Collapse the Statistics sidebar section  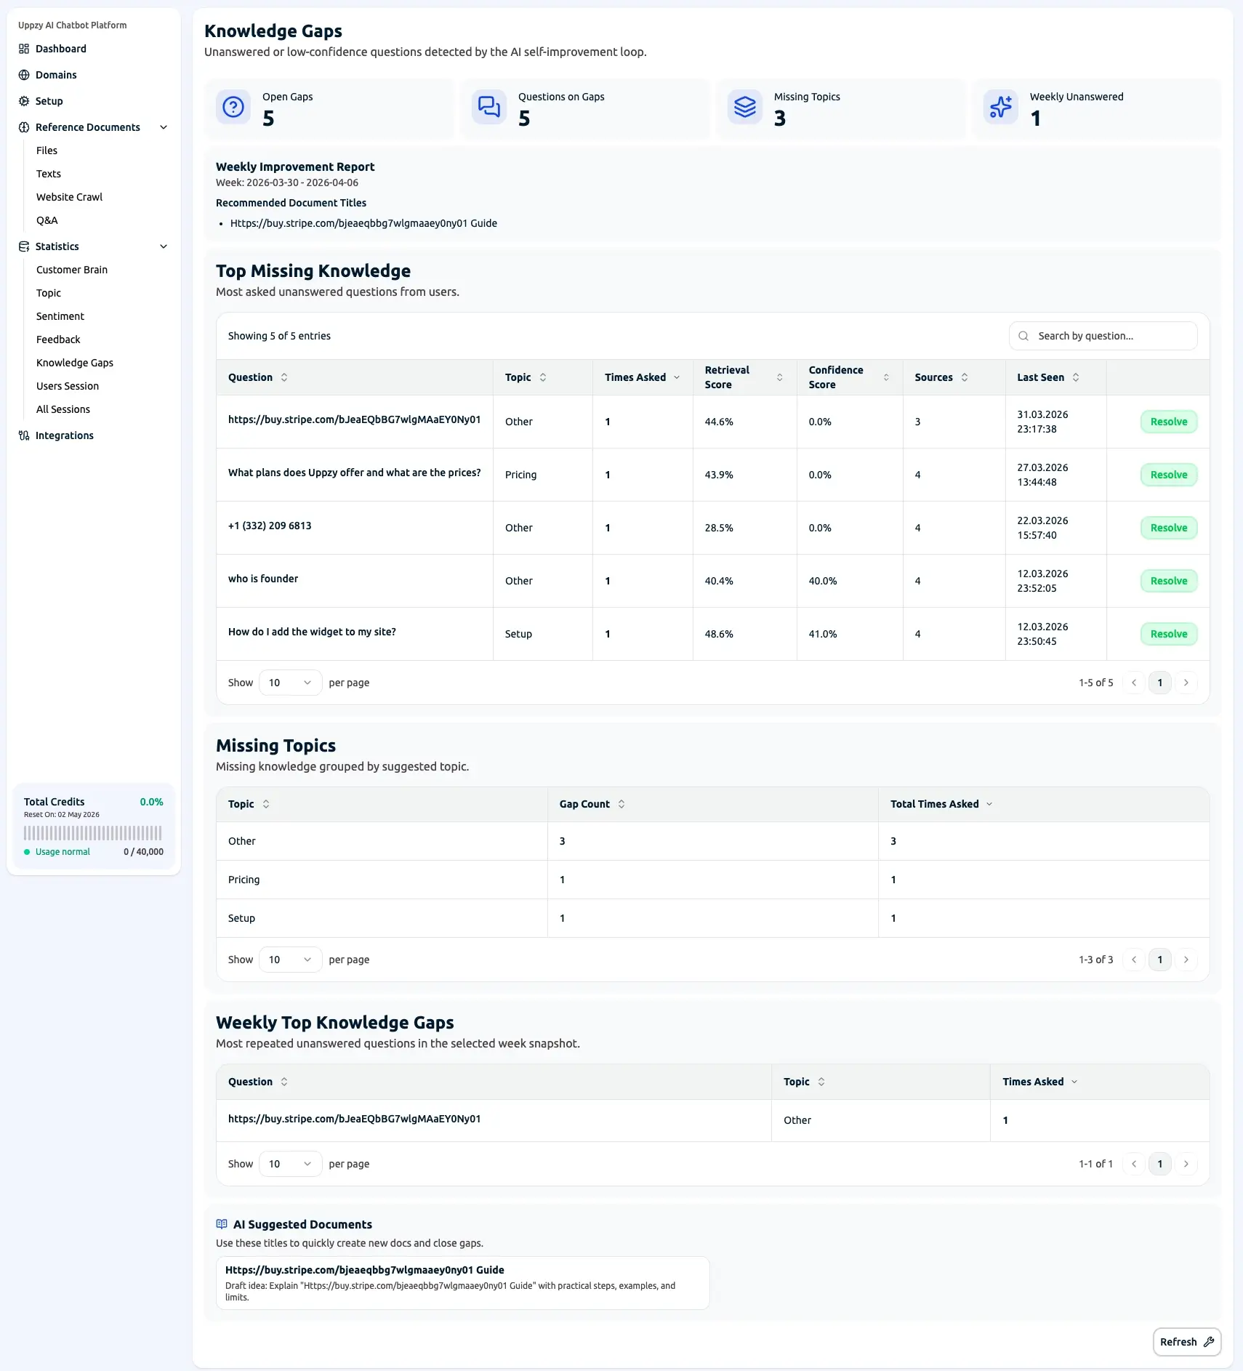(x=164, y=246)
